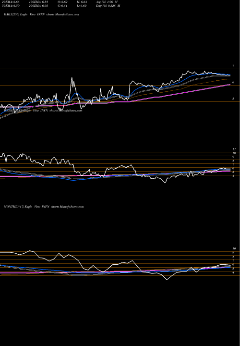Click the 200EMA reading in the header
The width and height of the screenshot is (240, 346).
pyautogui.click(x=37, y=6)
